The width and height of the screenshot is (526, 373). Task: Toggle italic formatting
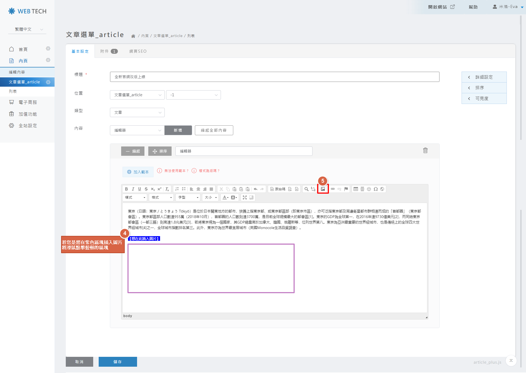coord(133,189)
